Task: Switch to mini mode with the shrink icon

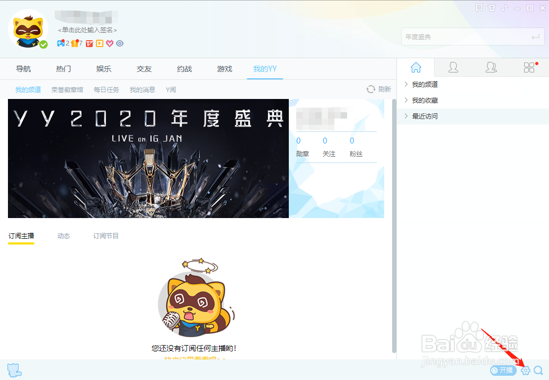Action: 504,8
